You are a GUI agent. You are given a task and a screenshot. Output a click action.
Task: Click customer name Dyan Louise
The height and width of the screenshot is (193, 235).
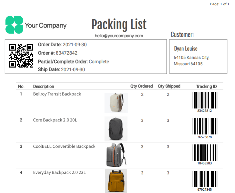point(186,49)
